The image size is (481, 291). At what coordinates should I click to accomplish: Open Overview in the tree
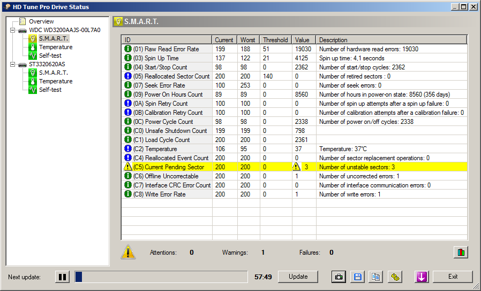[x=41, y=21]
